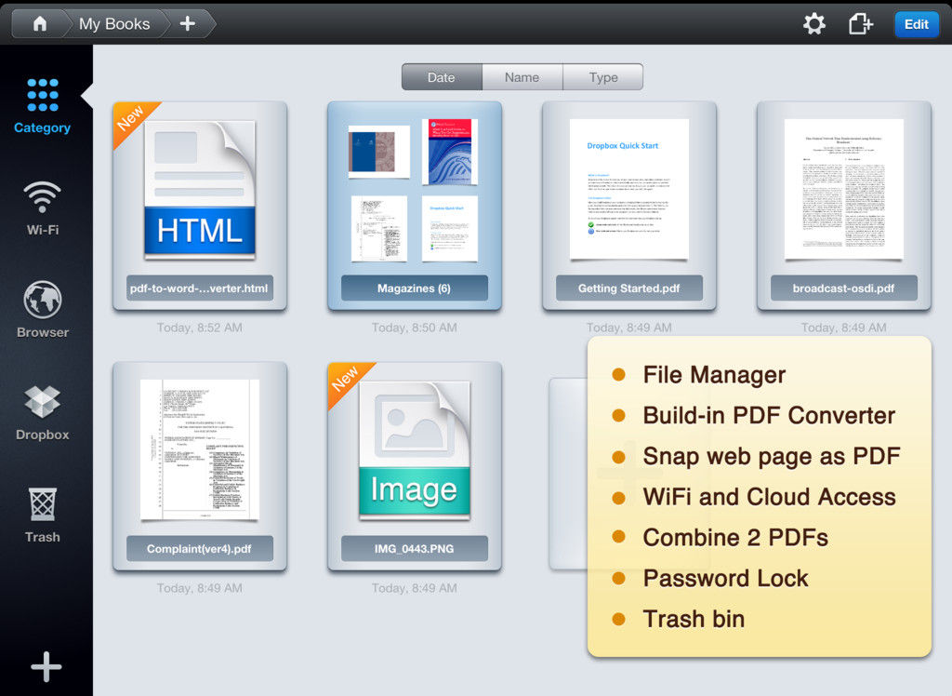Open the HTML file thumbnail

pos(200,189)
